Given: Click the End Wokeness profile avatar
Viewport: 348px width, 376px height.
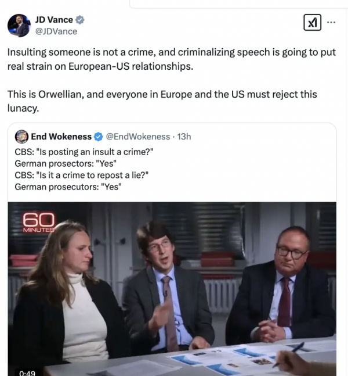Looking at the screenshot, I should [22, 137].
